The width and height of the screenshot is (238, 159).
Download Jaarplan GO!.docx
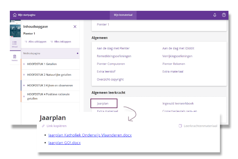point(64,143)
